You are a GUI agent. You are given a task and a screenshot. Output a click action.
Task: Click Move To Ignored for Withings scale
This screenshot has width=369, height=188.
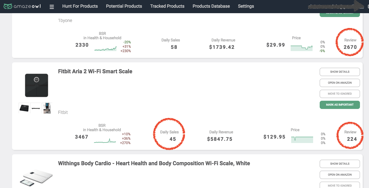(340, 185)
